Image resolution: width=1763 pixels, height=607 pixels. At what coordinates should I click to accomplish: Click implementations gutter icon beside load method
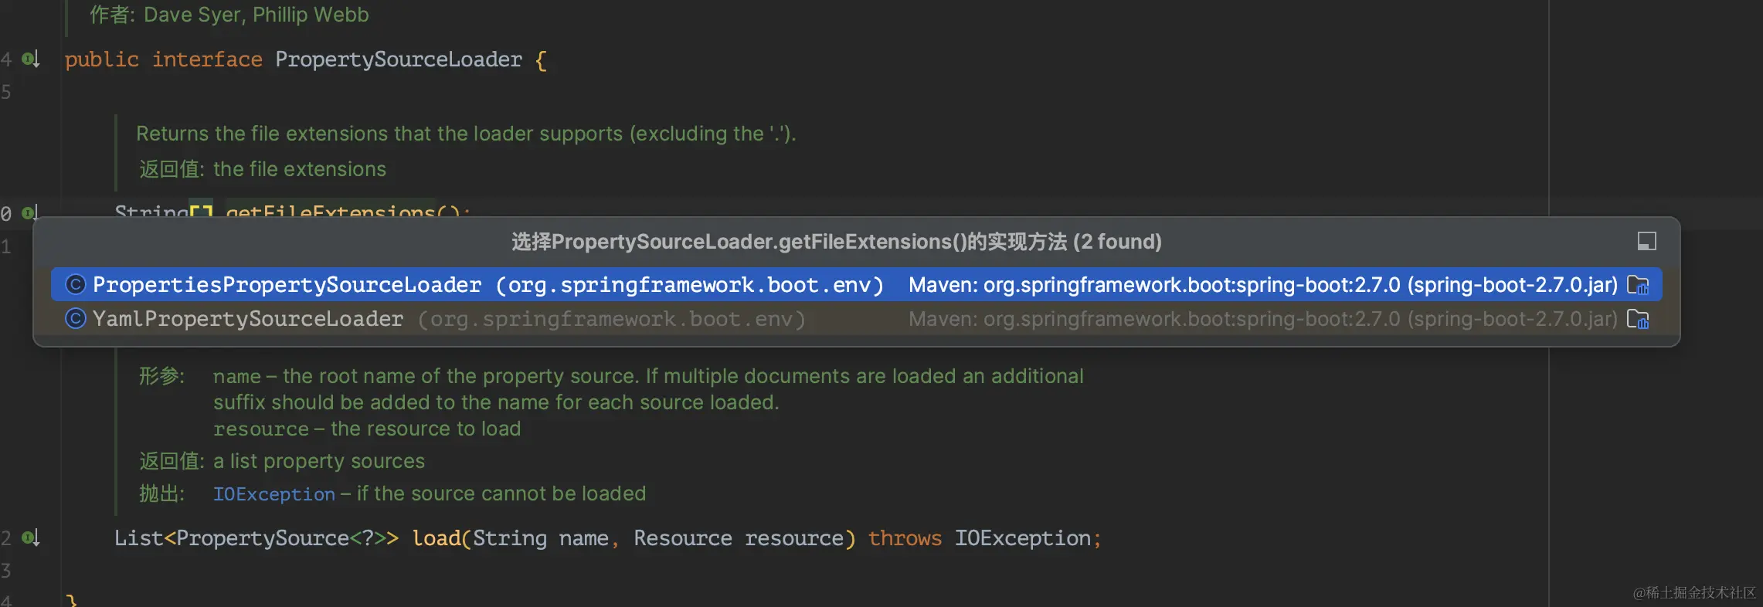(x=31, y=537)
